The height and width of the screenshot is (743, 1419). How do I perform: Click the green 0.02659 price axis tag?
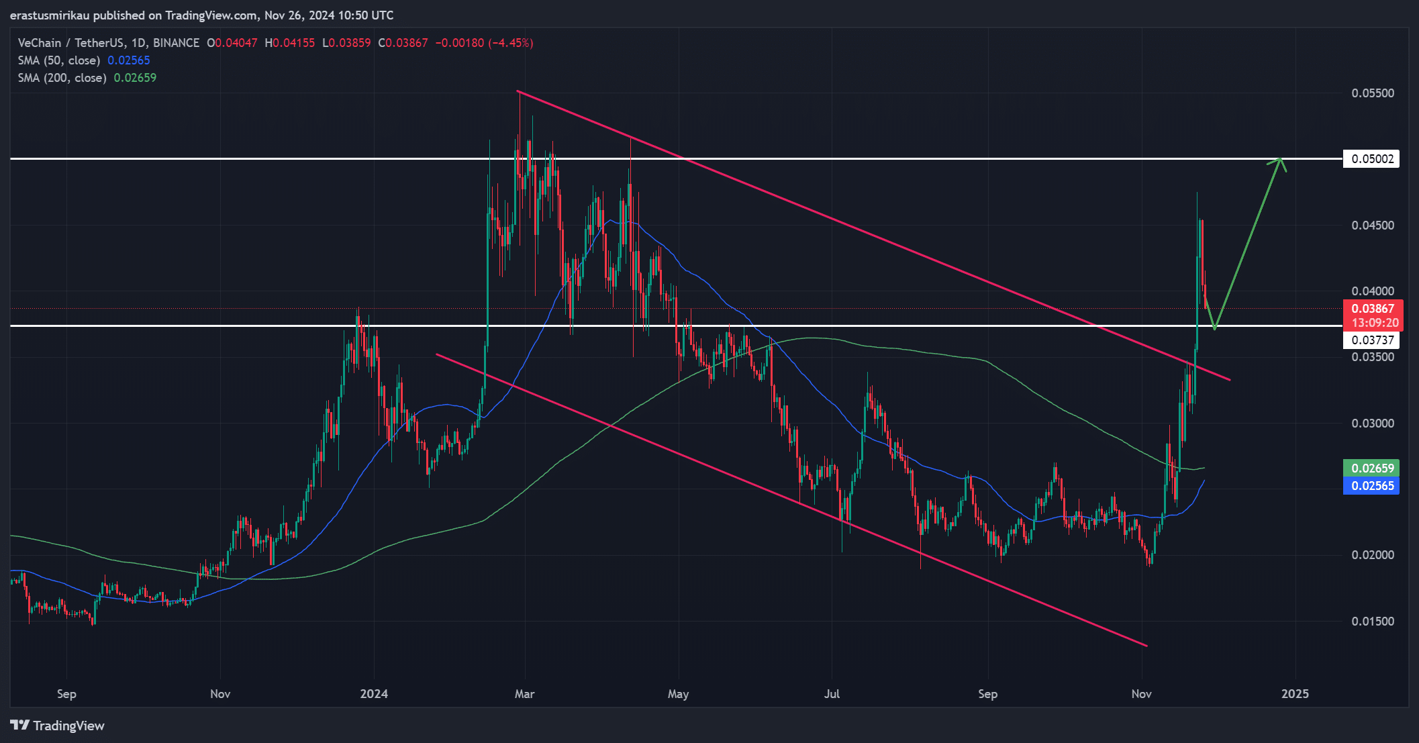pyautogui.click(x=1372, y=468)
